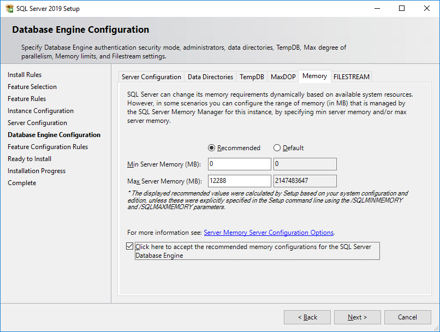Maximize the SQL Server 2019 Setup window
The width and height of the screenshot is (440, 332).
(402, 8)
